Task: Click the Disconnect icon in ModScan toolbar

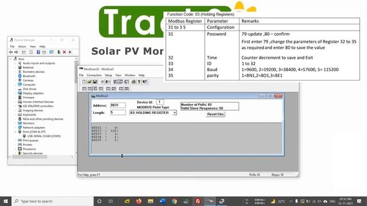Action: point(108,81)
